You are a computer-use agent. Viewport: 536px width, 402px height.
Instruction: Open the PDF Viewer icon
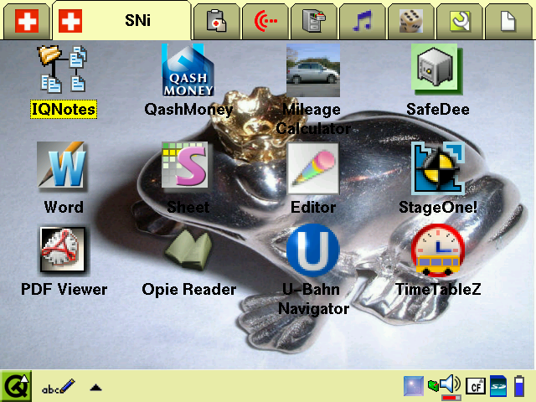click(x=64, y=250)
